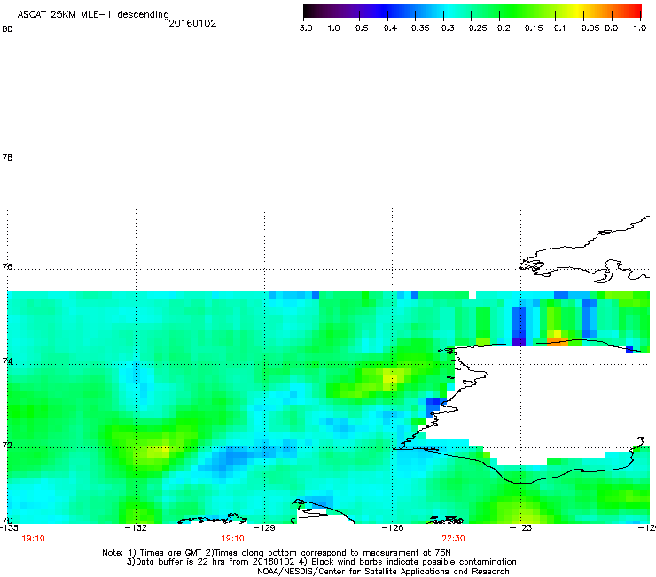656x577 pixels.
Task: Click the -129 longitude axis label
Action: pos(264,527)
